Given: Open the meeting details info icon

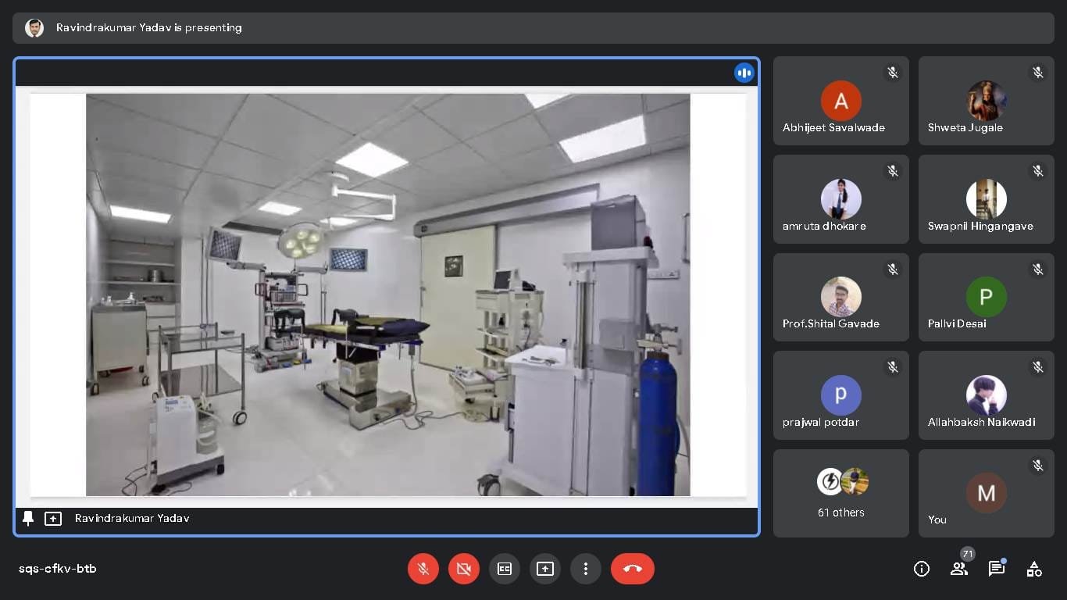Looking at the screenshot, I should coord(922,569).
